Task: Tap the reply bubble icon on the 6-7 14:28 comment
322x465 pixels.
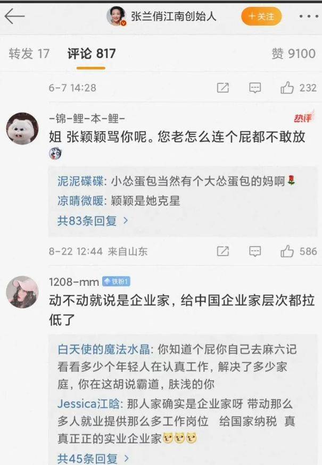Action: pos(255,88)
